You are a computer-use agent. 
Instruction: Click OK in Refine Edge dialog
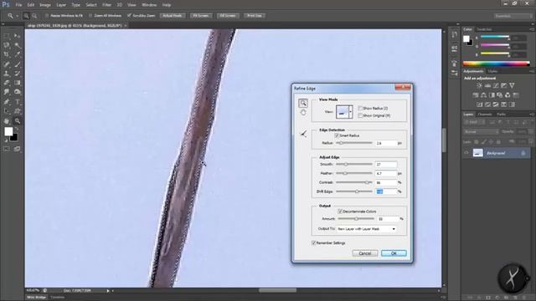click(394, 253)
